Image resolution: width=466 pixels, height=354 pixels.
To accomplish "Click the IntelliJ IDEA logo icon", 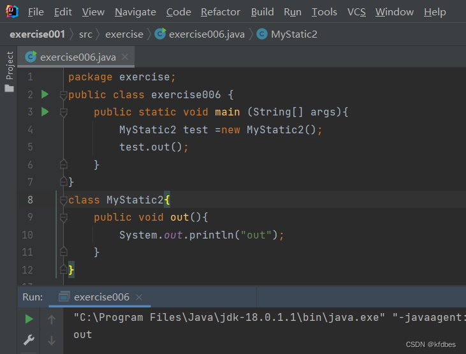I will [x=11, y=11].
